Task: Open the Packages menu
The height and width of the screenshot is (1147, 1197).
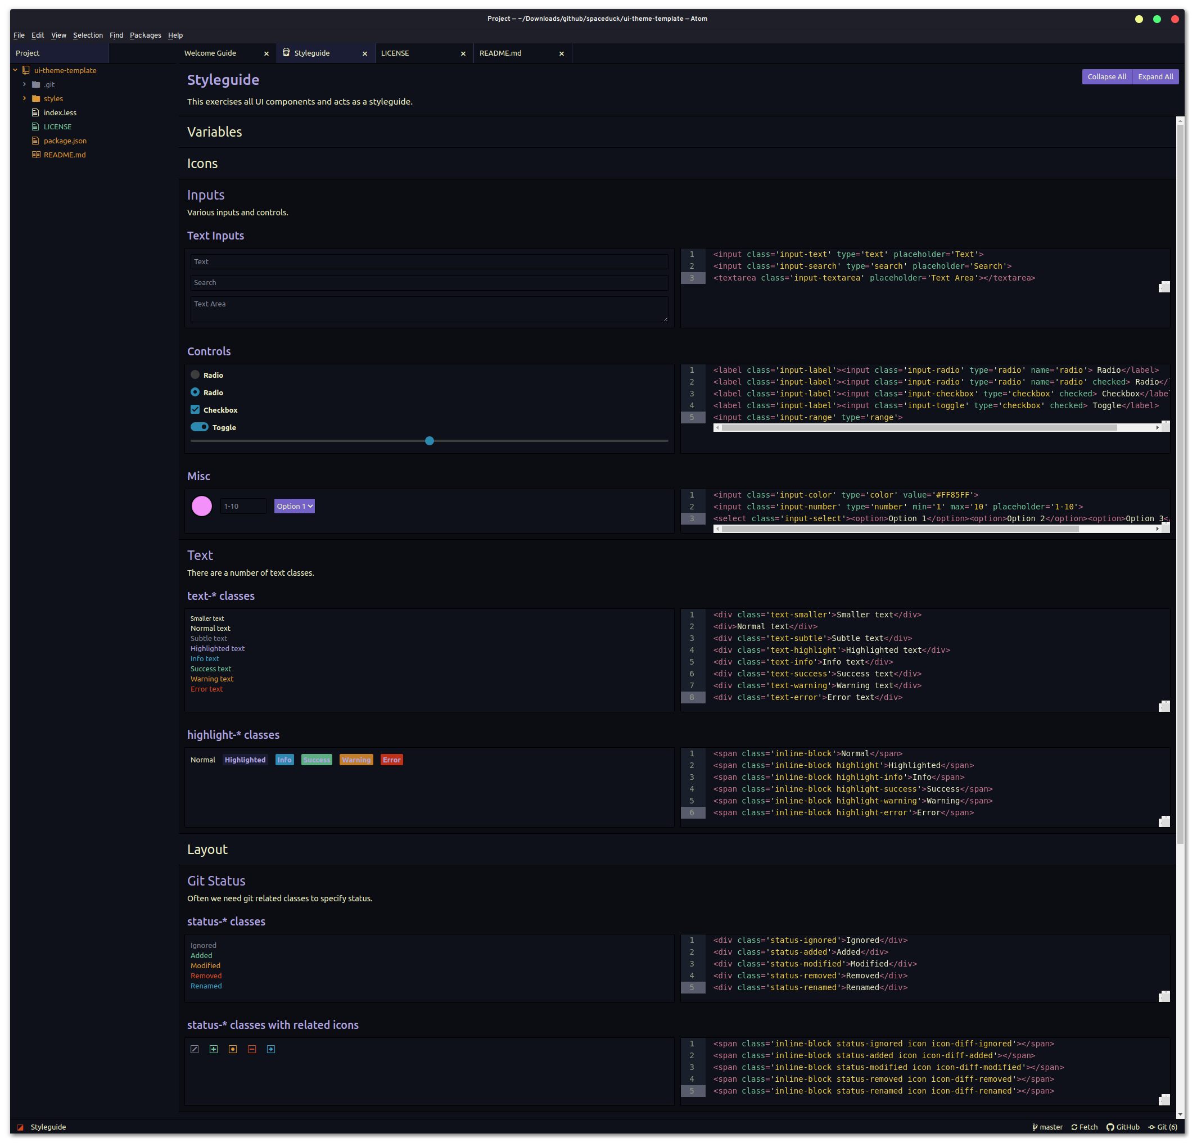Action: tap(146, 35)
